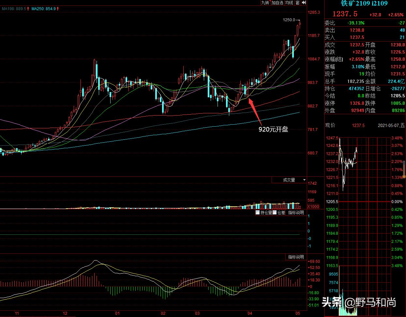The height and width of the screenshot is (317, 406).
Task: Click the 昨结 value 1205.5
Action: click(x=398, y=96)
